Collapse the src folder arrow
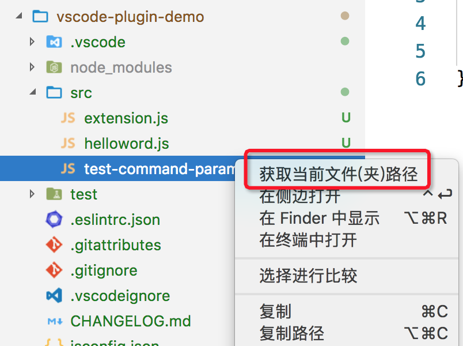Screen dimensions: 463x346 pyautogui.click(x=33, y=93)
